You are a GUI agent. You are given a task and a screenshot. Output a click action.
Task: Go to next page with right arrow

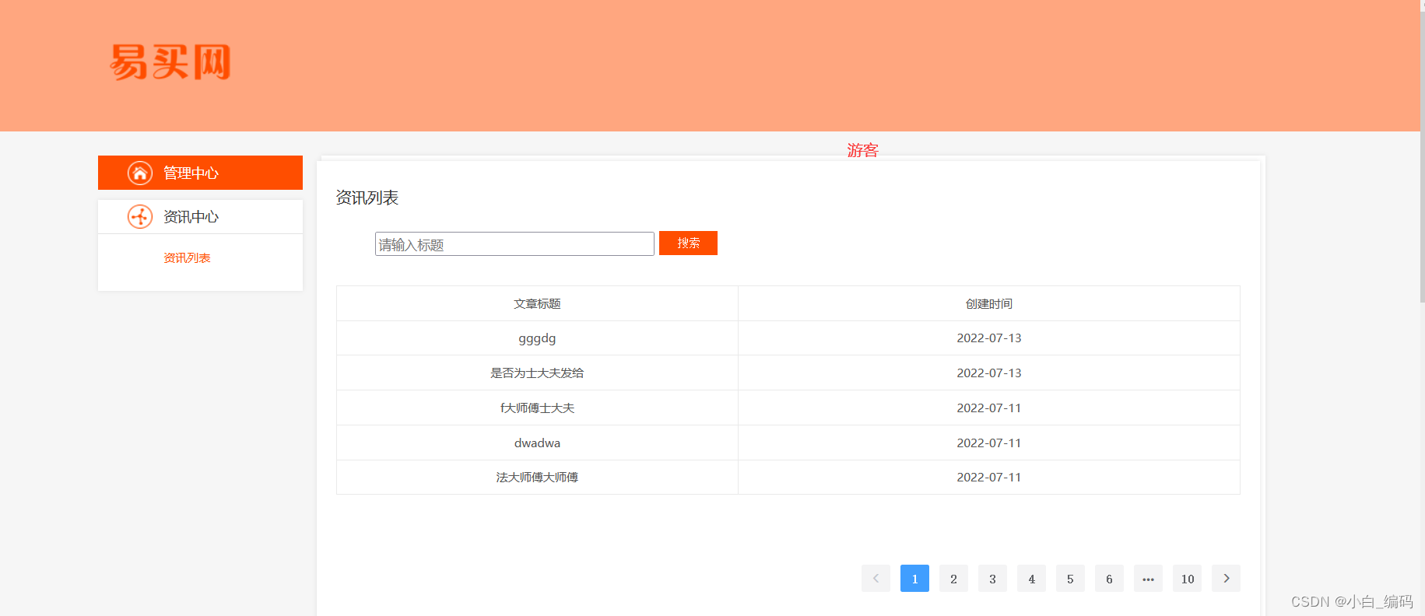[x=1226, y=578]
